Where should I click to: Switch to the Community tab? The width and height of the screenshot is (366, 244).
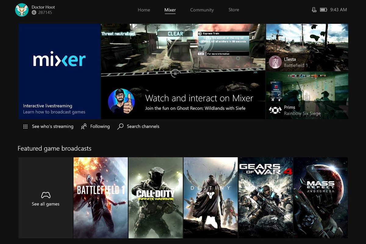pyautogui.click(x=202, y=10)
